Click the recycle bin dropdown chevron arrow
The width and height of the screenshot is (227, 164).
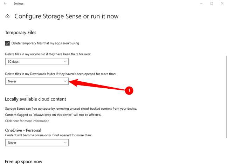coord(65,61)
